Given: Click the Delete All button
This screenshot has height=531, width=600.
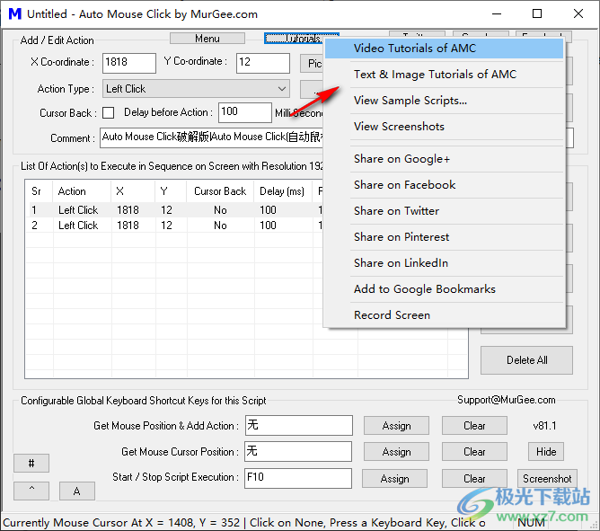Looking at the screenshot, I should coord(526,360).
